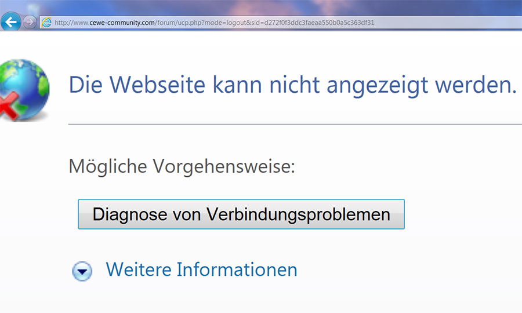Click the grey Forward arrow button
Screen dimensions: 522x313
[x=30, y=22]
